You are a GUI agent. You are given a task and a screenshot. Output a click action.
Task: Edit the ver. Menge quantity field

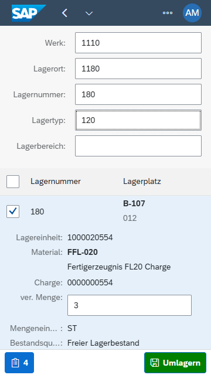(130, 305)
